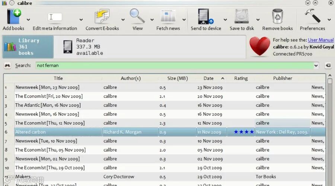
Task: Click the Remove books recycle bin icon
Action: point(277,16)
